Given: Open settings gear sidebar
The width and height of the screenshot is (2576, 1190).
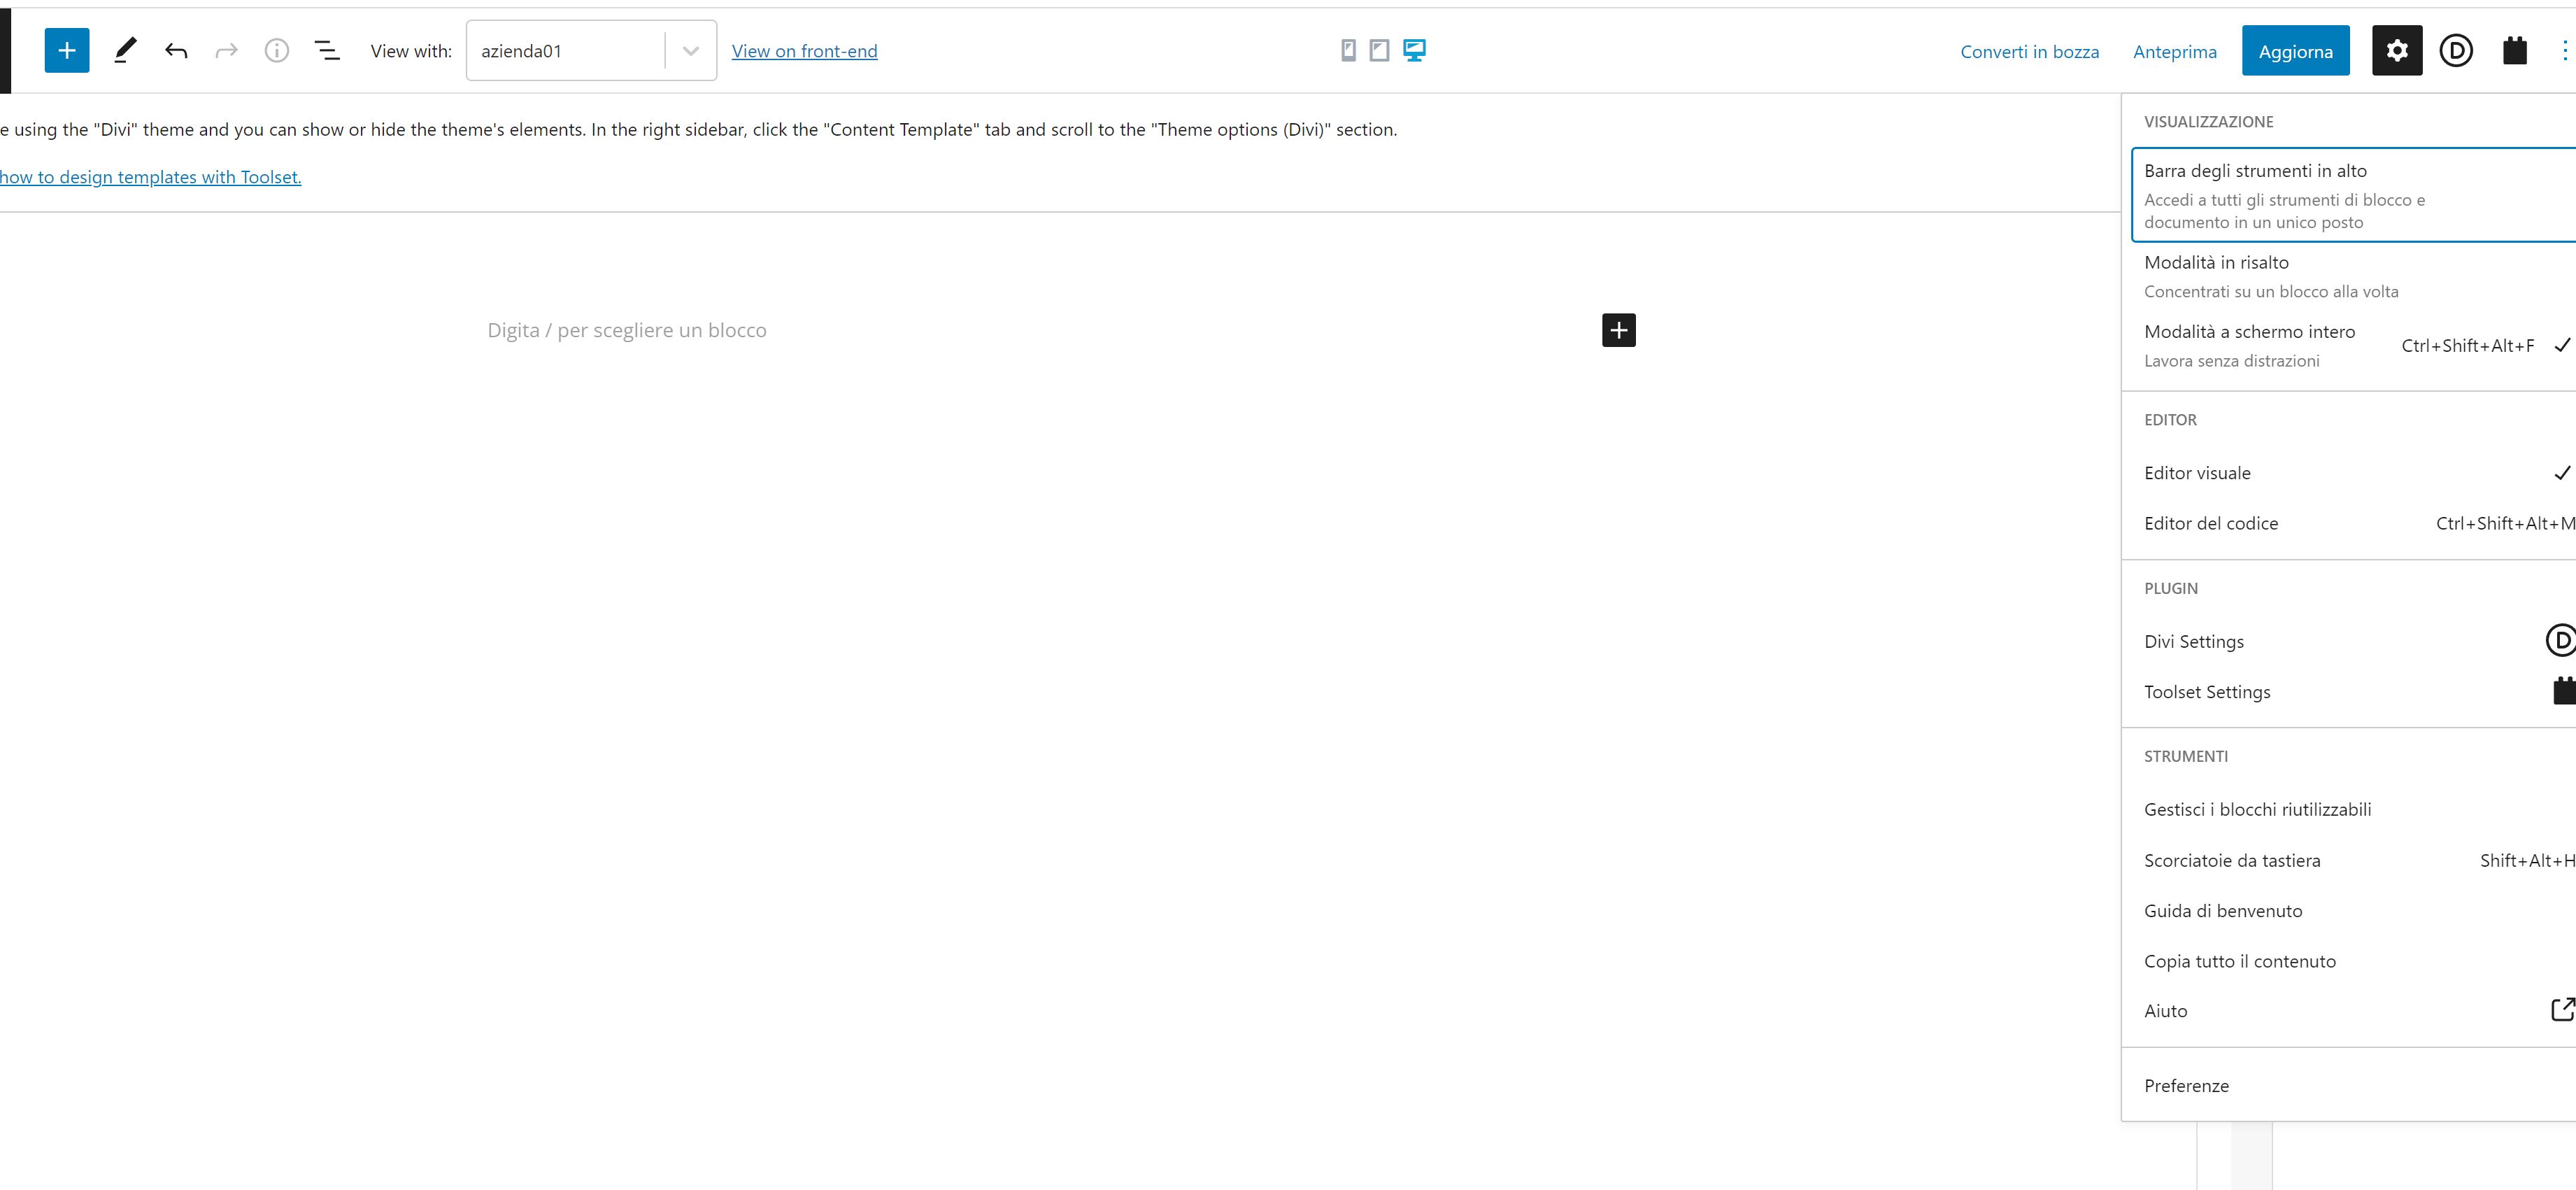Looking at the screenshot, I should click(x=2397, y=51).
